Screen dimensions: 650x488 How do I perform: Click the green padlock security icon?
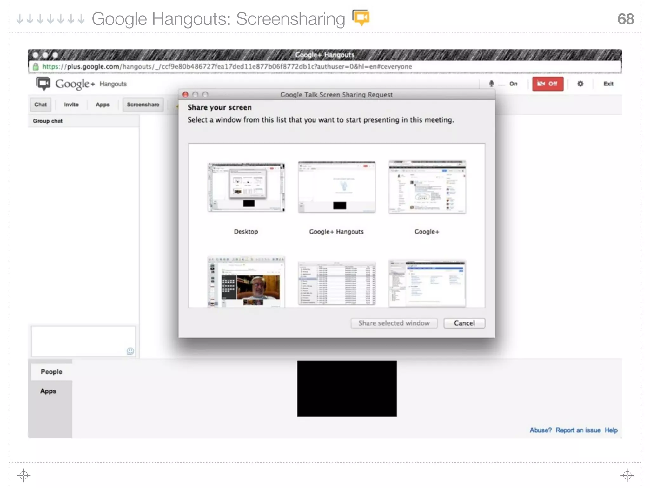pos(36,66)
